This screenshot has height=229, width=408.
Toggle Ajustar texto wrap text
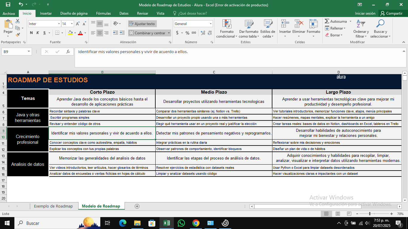pyautogui.click(x=142, y=24)
